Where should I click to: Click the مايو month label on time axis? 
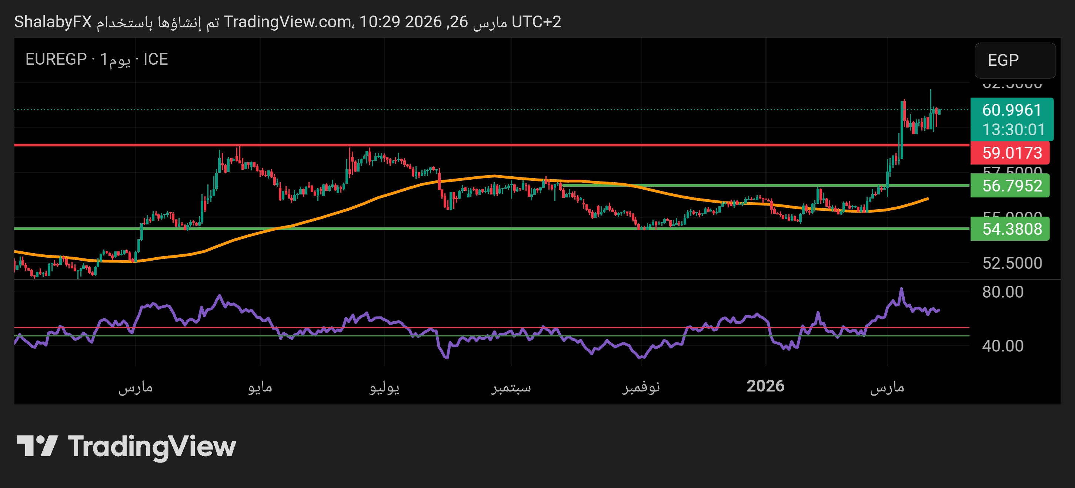(260, 387)
